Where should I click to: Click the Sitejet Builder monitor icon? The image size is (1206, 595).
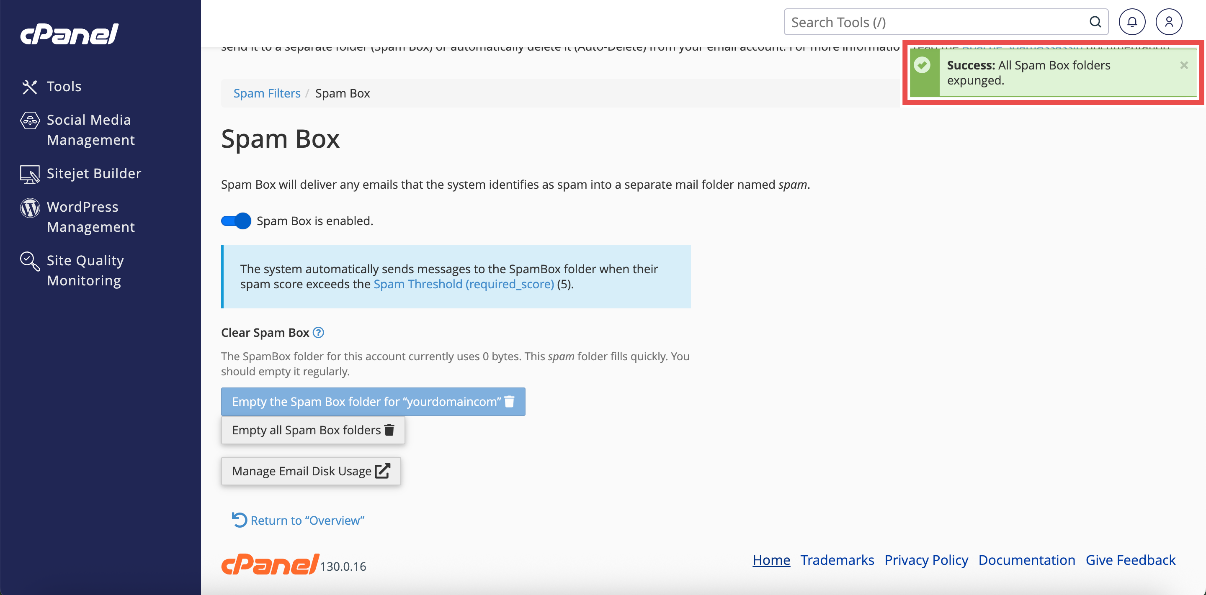29,174
